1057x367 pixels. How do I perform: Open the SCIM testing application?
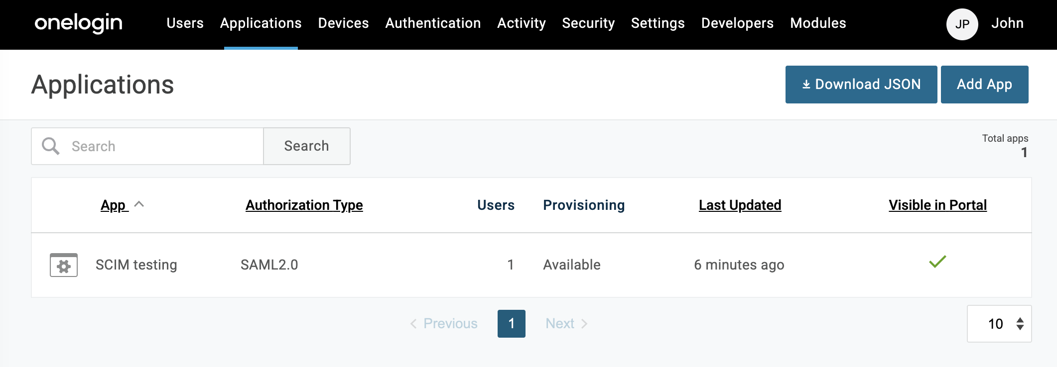pos(136,265)
